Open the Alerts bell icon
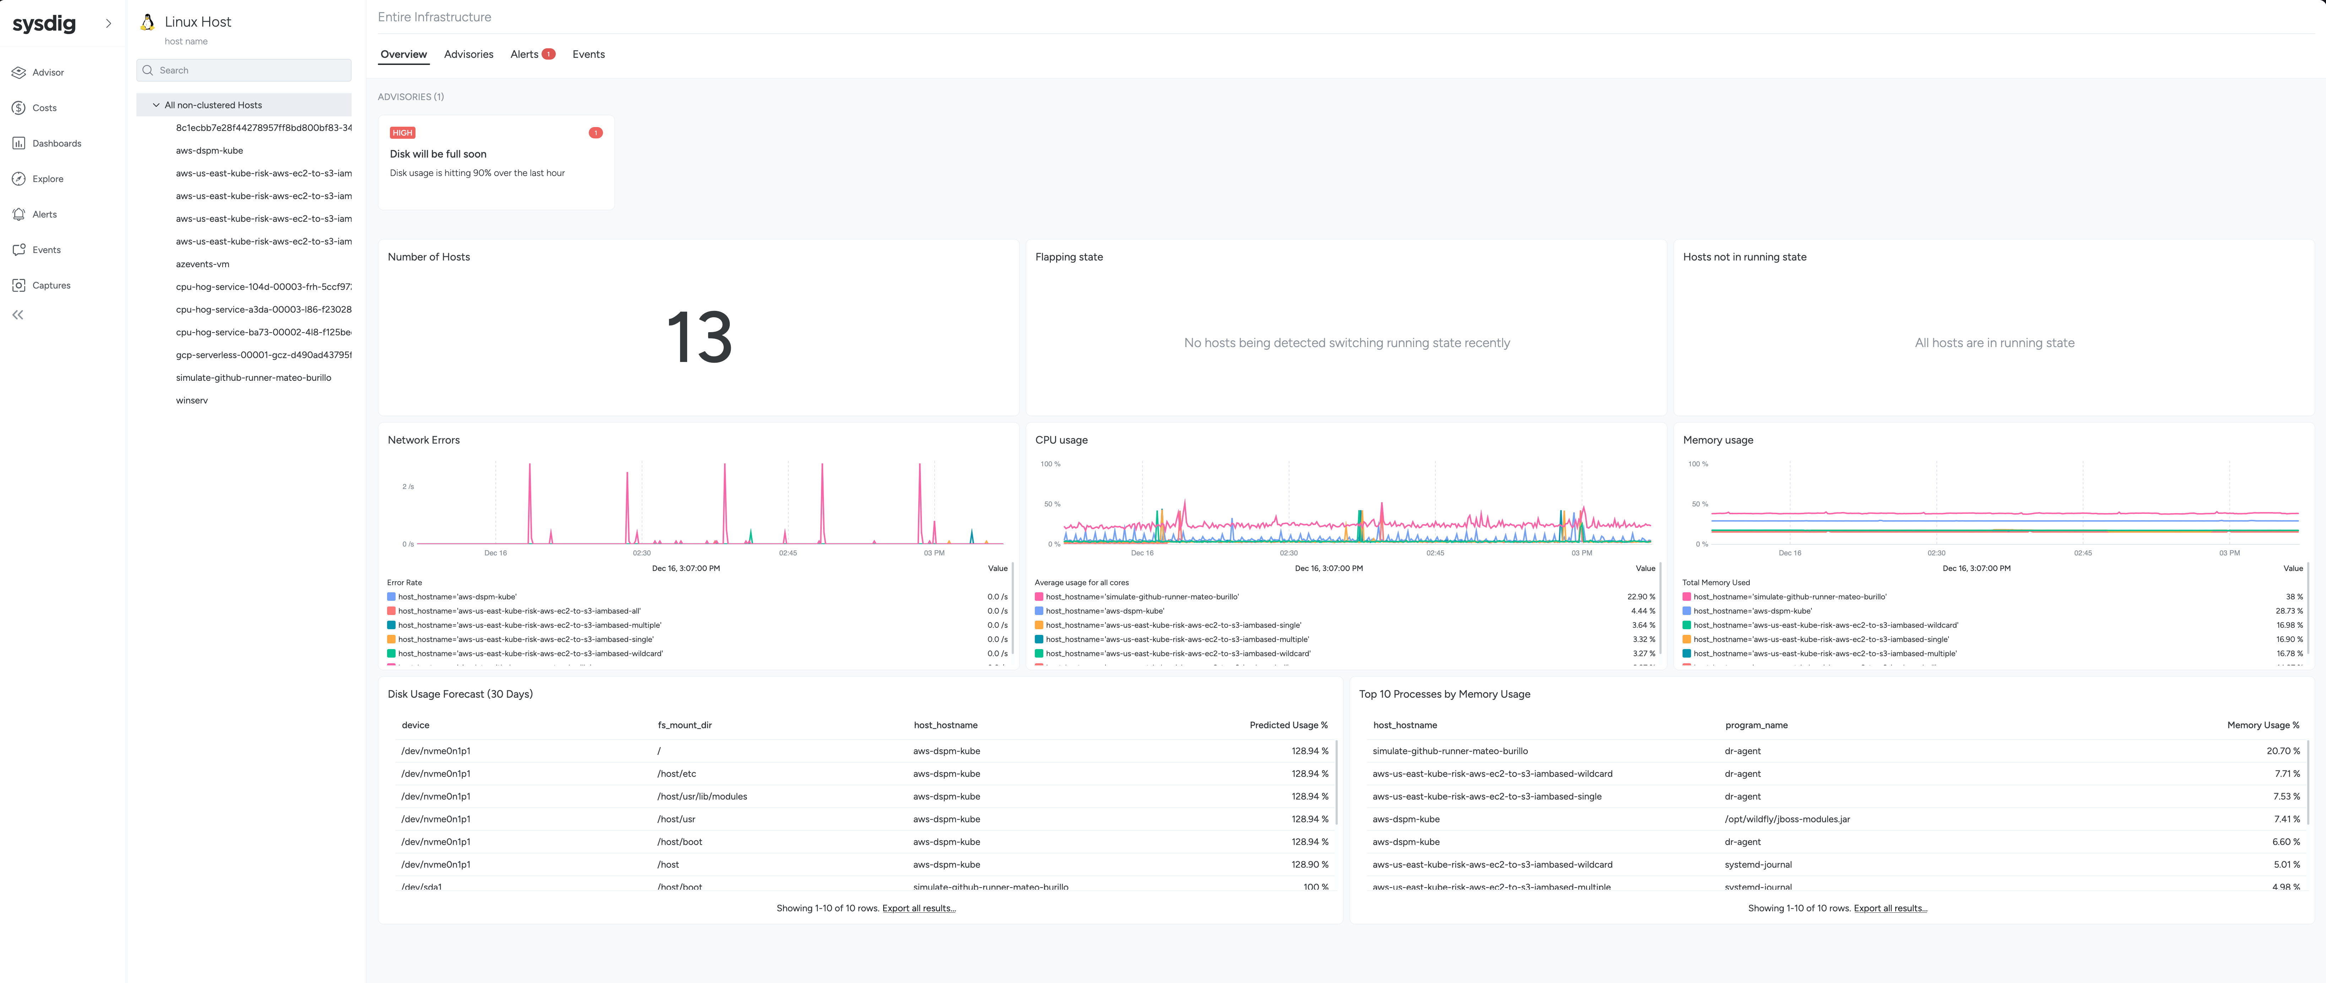This screenshot has height=983, width=2326. point(18,215)
